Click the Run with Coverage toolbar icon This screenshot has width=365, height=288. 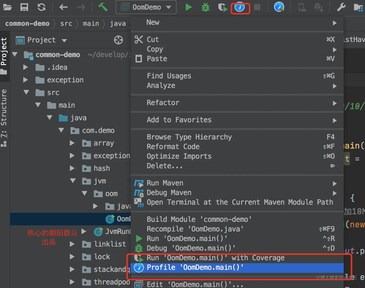223,7
